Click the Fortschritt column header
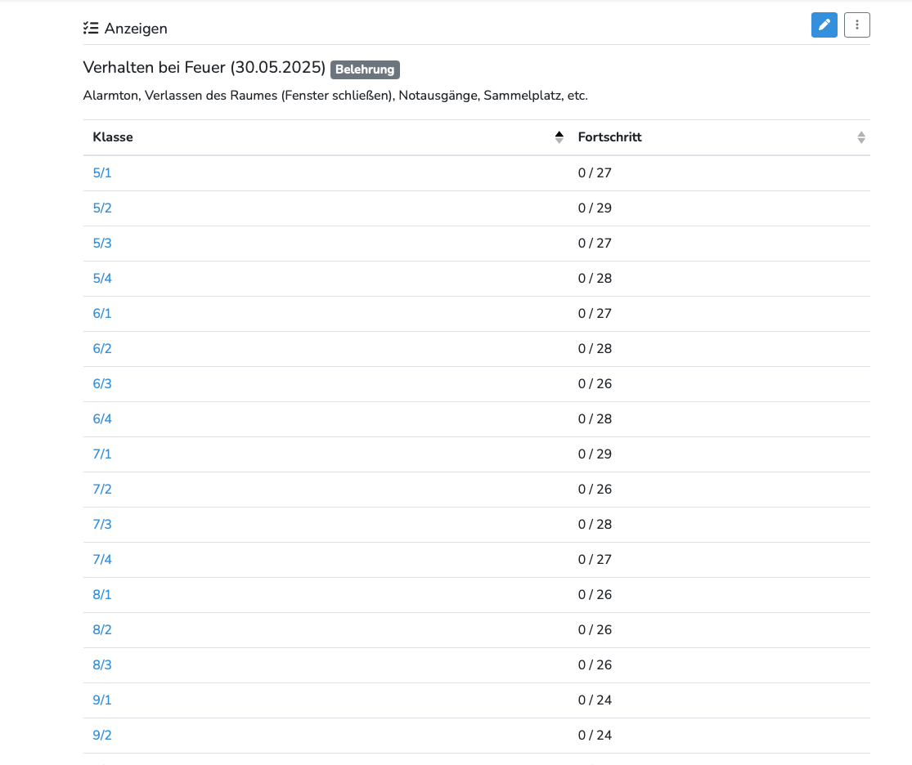The width and height of the screenshot is (912, 765). point(609,137)
